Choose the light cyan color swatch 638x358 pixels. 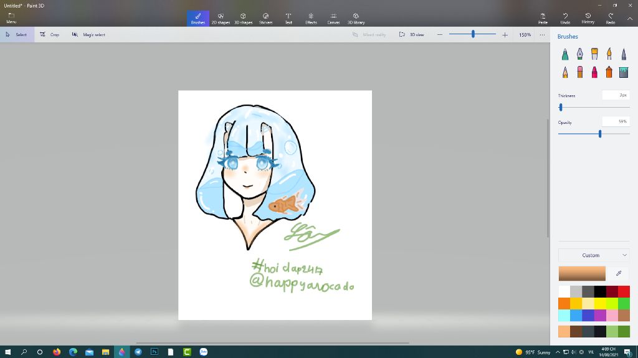(x=564, y=315)
